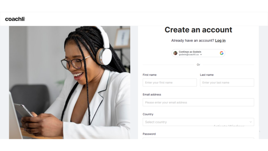
Task: Click Godwin's profile avatar picture
Action: coord(175,53)
